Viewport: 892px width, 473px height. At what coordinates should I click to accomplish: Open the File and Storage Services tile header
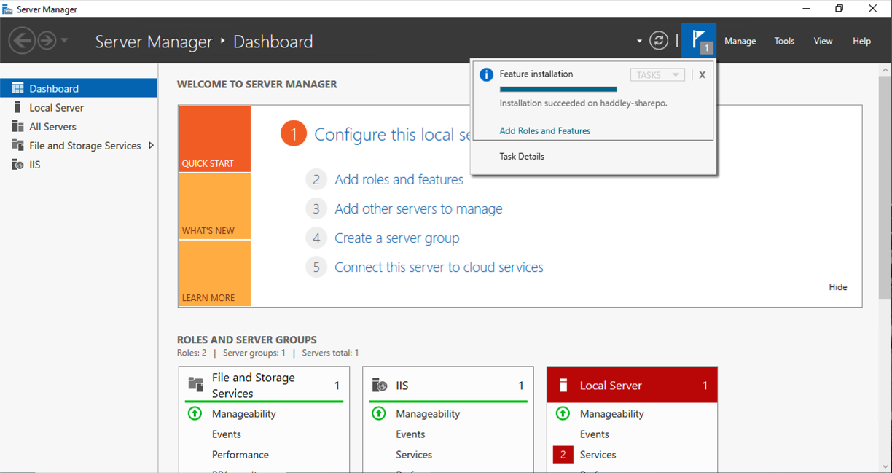[x=264, y=385]
